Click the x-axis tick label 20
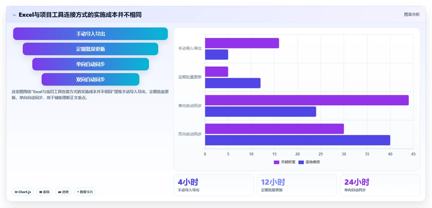432x208 pixels. point(297,154)
